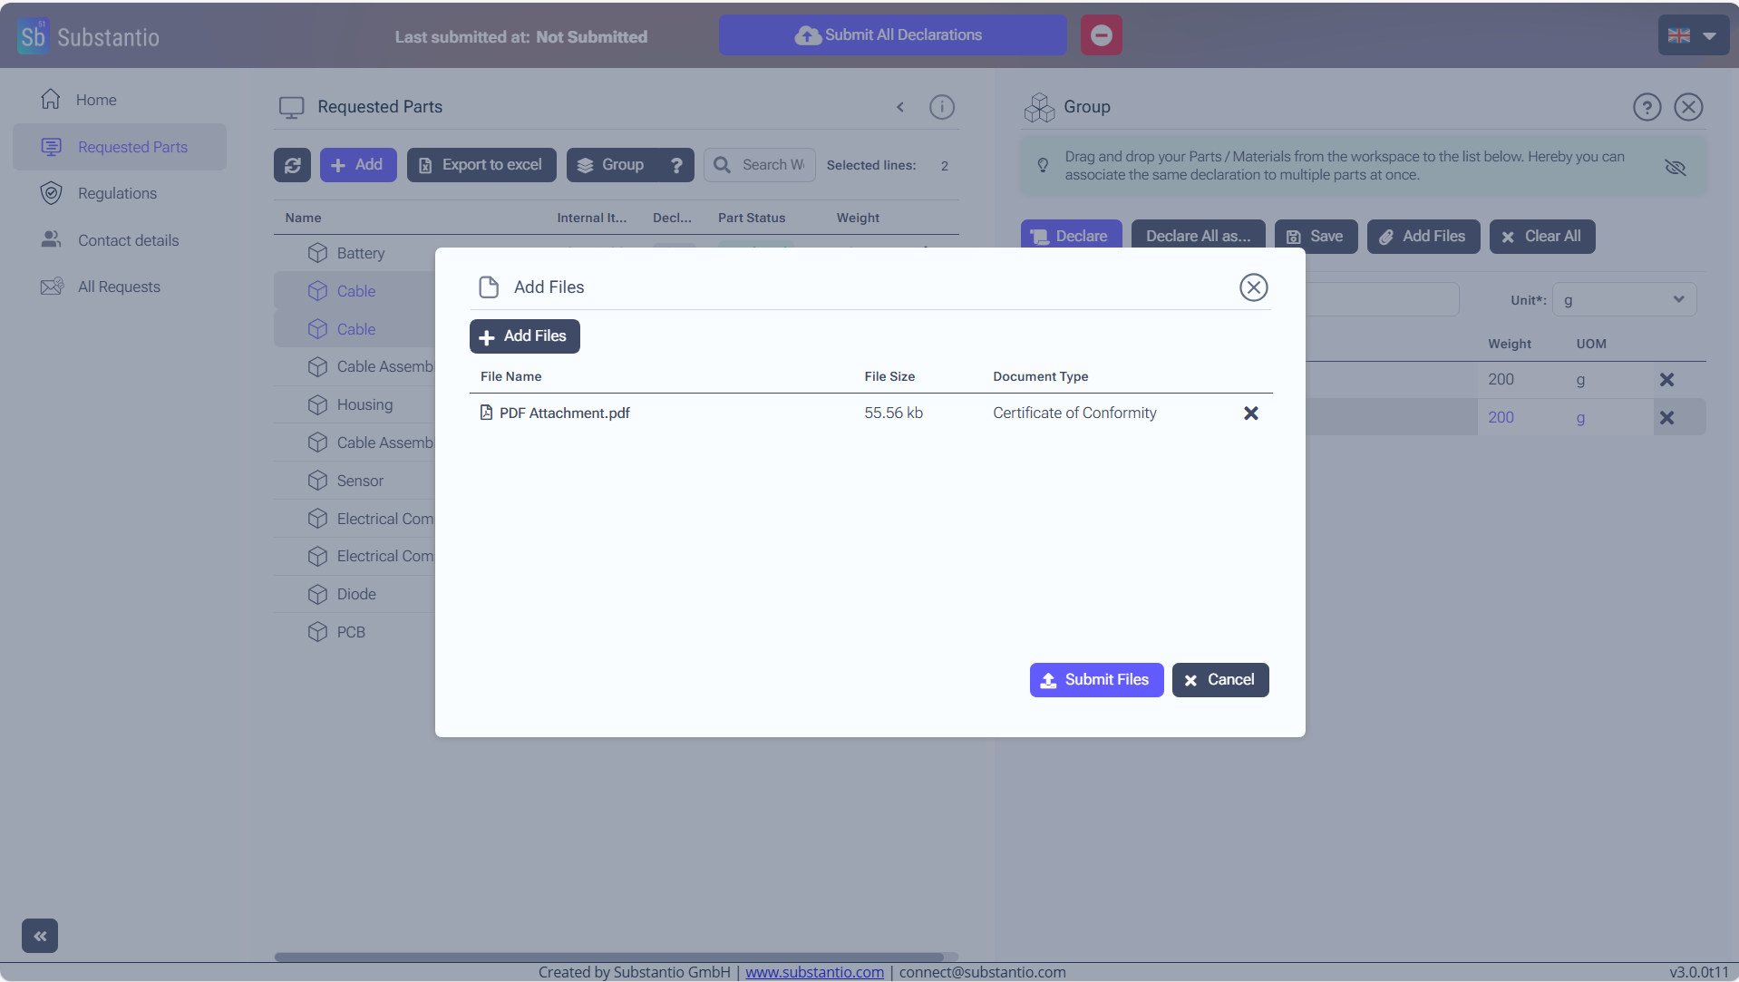This screenshot has width=1739, height=982.
Task: Open the language flag dropdown
Action: pyautogui.click(x=1693, y=36)
